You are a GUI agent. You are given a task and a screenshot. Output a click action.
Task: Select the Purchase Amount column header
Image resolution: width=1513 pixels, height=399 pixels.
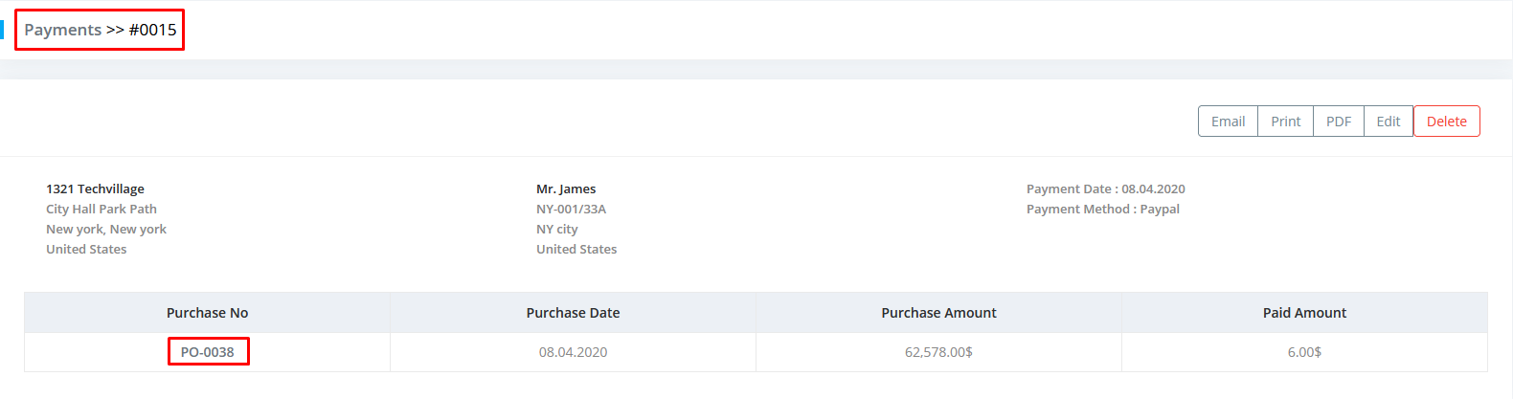[938, 313]
